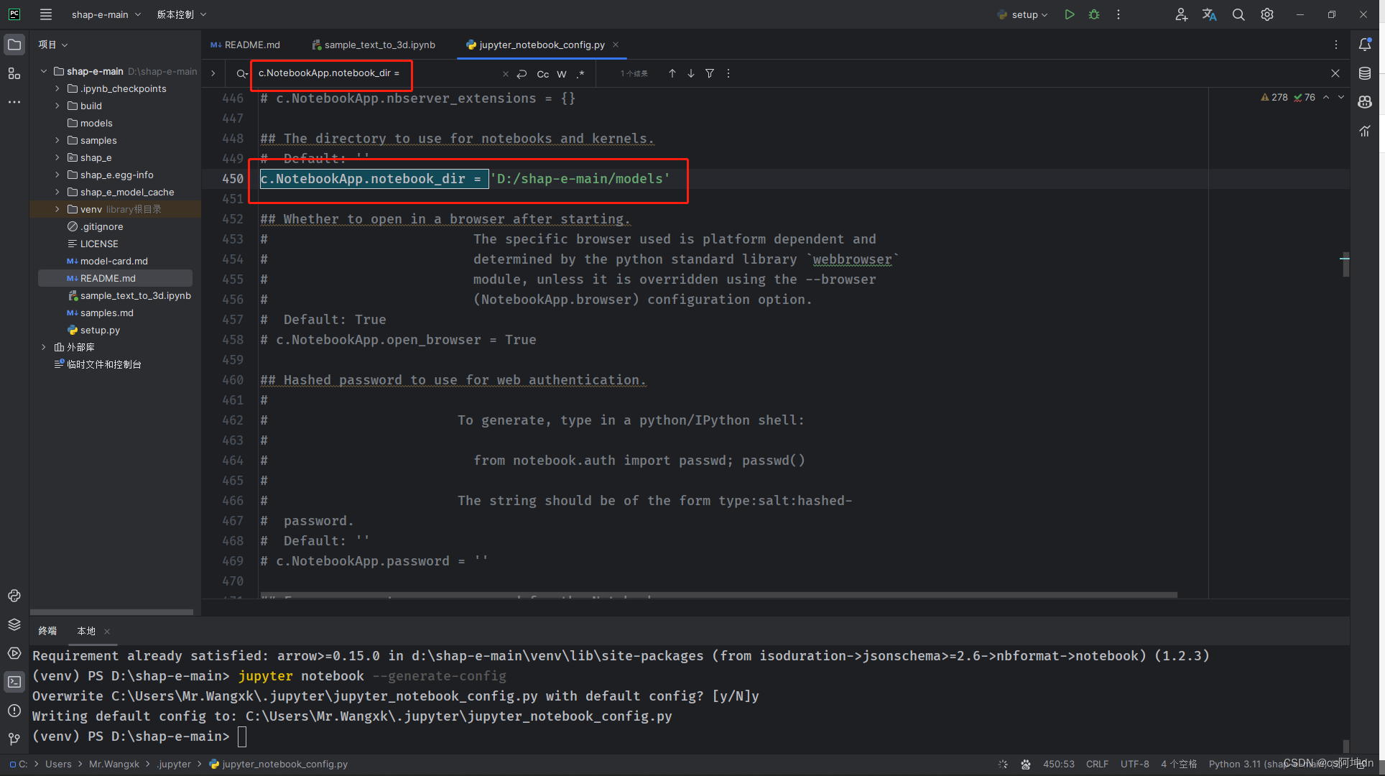Open the Notifications panel
The image size is (1385, 776).
click(x=1366, y=45)
